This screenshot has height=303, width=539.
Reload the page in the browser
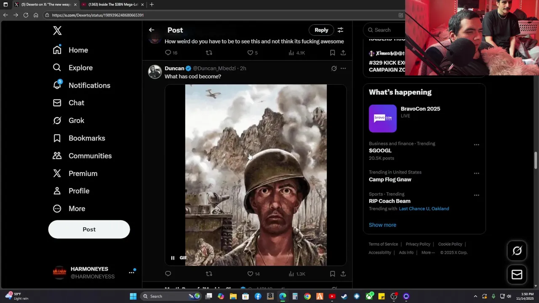coord(26,15)
